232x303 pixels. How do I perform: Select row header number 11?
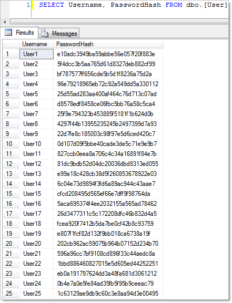pos(11,154)
